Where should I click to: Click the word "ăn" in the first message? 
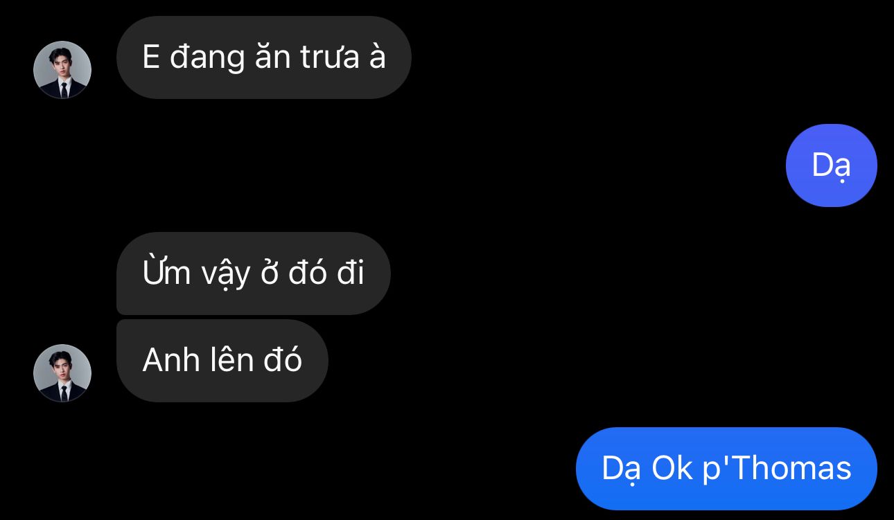[x=272, y=57]
